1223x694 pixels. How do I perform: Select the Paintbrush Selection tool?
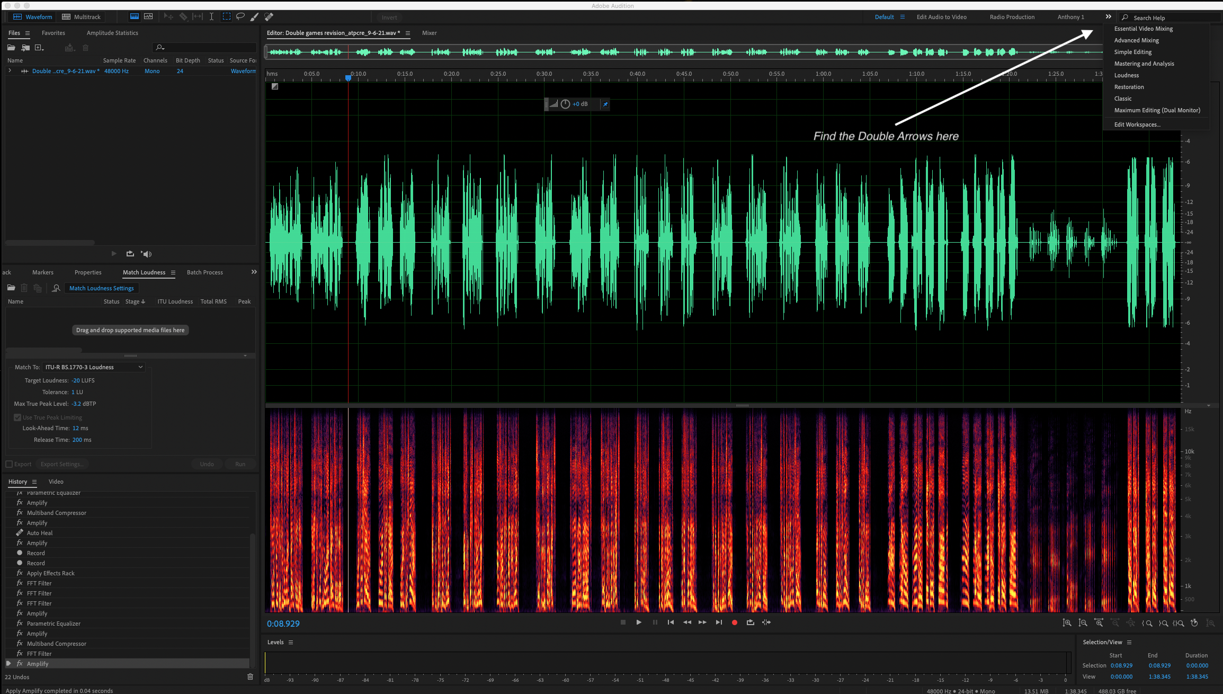254,16
